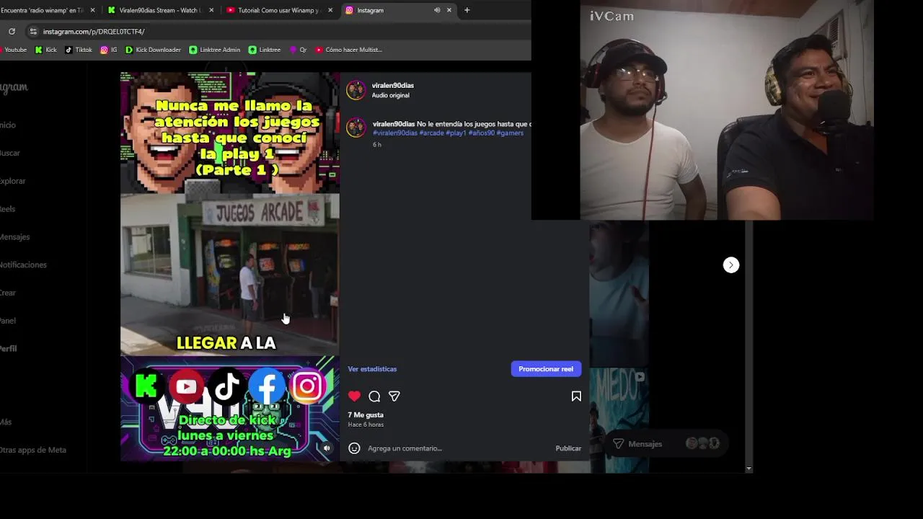Open caption commenter avatar next to caption
Viewport: 923px width, 519px height.
point(356,128)
